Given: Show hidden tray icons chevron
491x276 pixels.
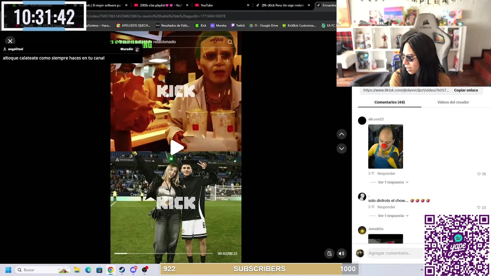Looking at the screenshot, I should click(x=422, y=270).
